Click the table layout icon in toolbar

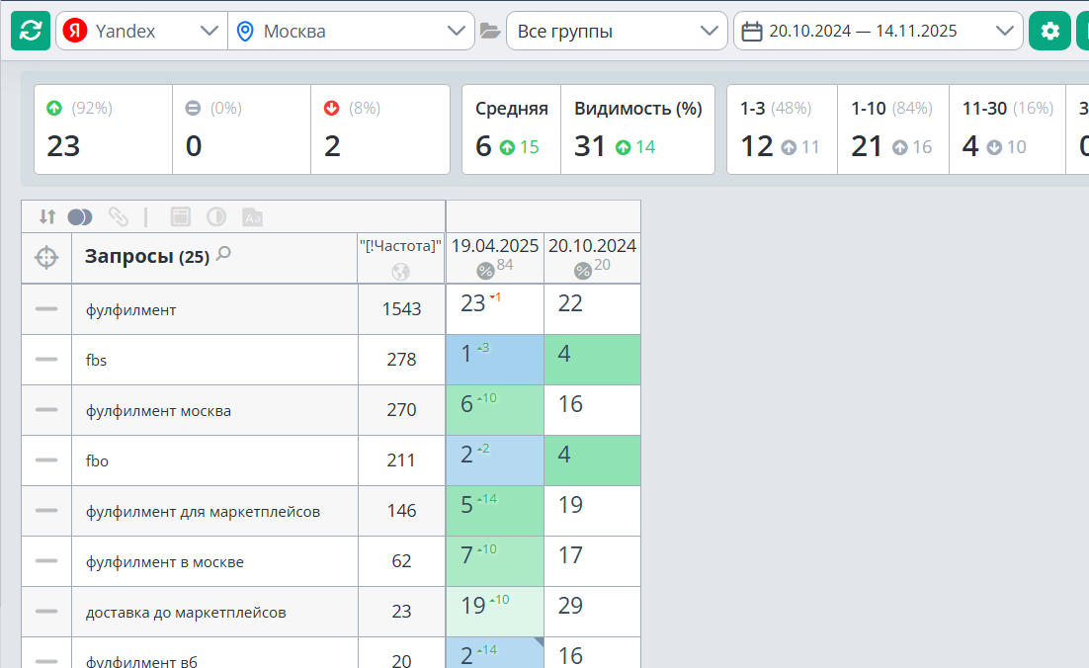pos(181,217)
